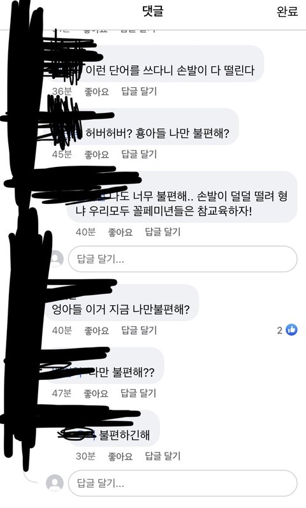Reply to the 불편하긴해 comment
The width and height of the screenshot is (306, 508).
[x=163, y=456]
